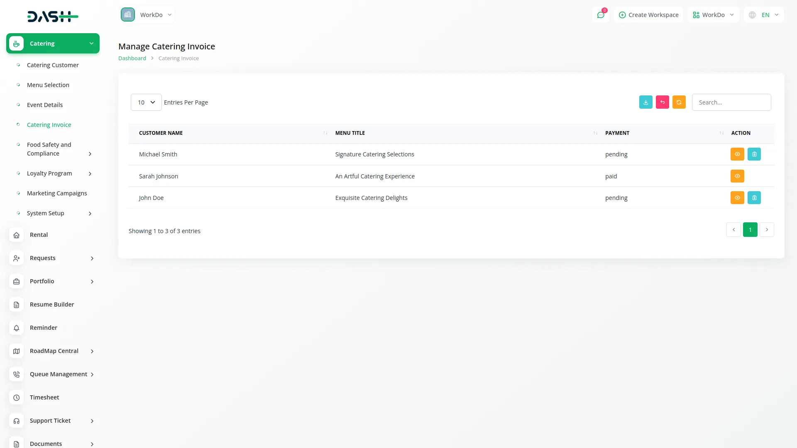
Task: Click the orange refresh icon
Action: (679, 102)
